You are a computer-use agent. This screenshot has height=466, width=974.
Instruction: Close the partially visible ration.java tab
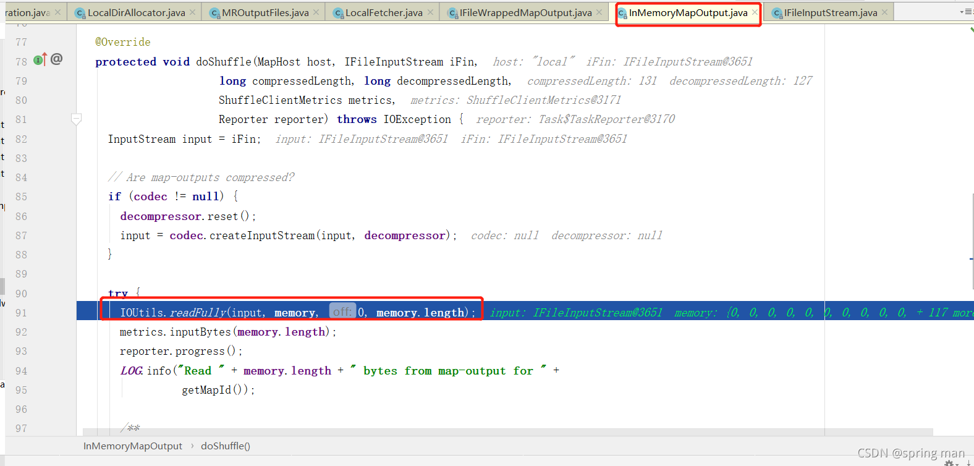pos(57,12)
